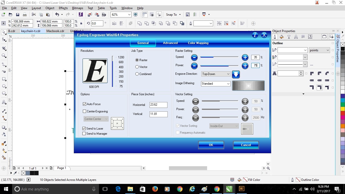Viewport: 345px width, 194px height.
Task: Open the points units dropdown in Outline
Action: click(319, 50)
